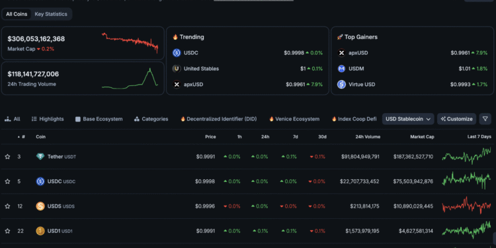Click the USDM icon in Top Gainers
496x248 pixels.
click(x=341, y=69)
